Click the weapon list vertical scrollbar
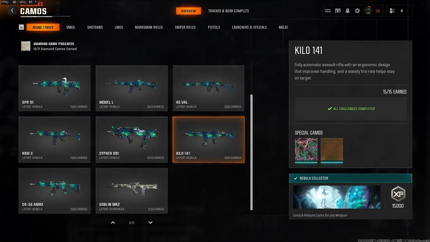The image size is (430, 242). [252, 152]
